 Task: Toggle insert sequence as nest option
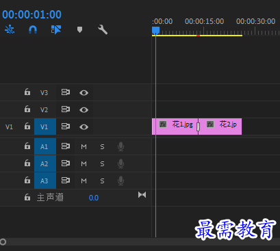(10, 29)
